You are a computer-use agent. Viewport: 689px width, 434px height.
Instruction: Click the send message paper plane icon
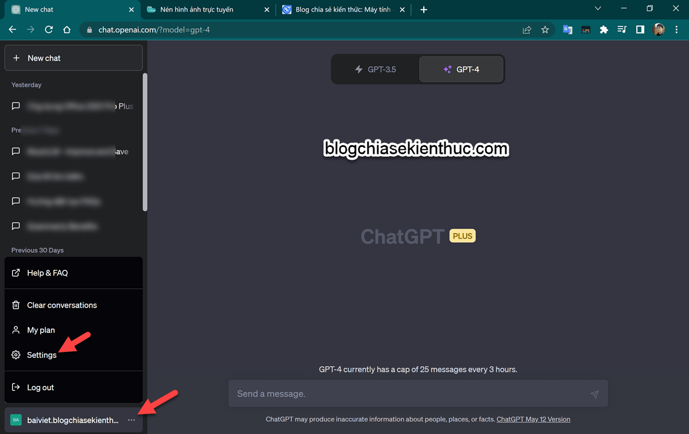[x=594, y=394]
